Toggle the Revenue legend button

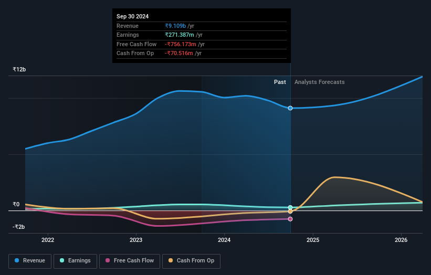(30, 261)
